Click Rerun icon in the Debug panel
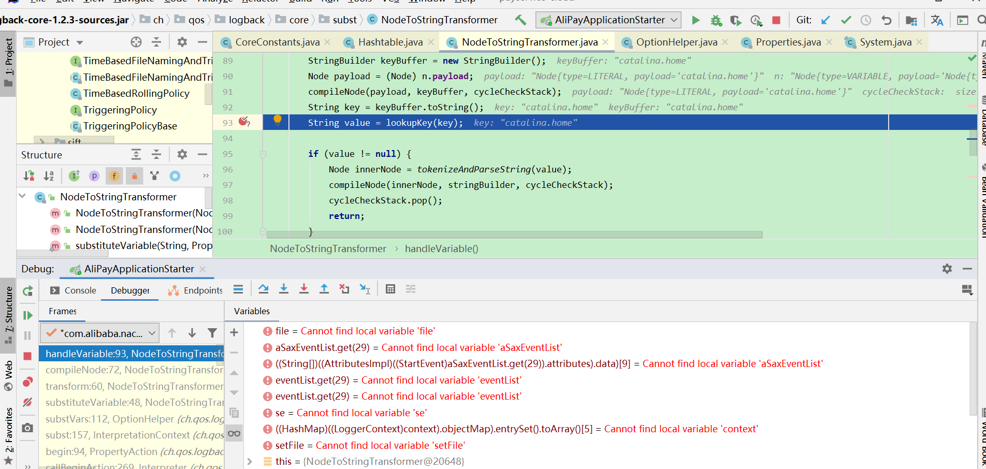This screenshot has height=469, width=986. click(x=27, y=291)
